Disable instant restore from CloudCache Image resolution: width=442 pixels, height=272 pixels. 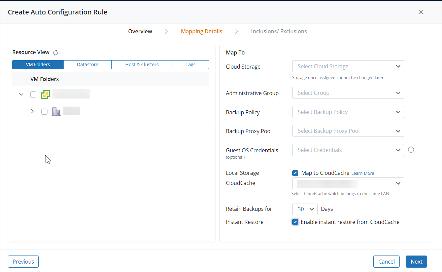click(295, 222)
